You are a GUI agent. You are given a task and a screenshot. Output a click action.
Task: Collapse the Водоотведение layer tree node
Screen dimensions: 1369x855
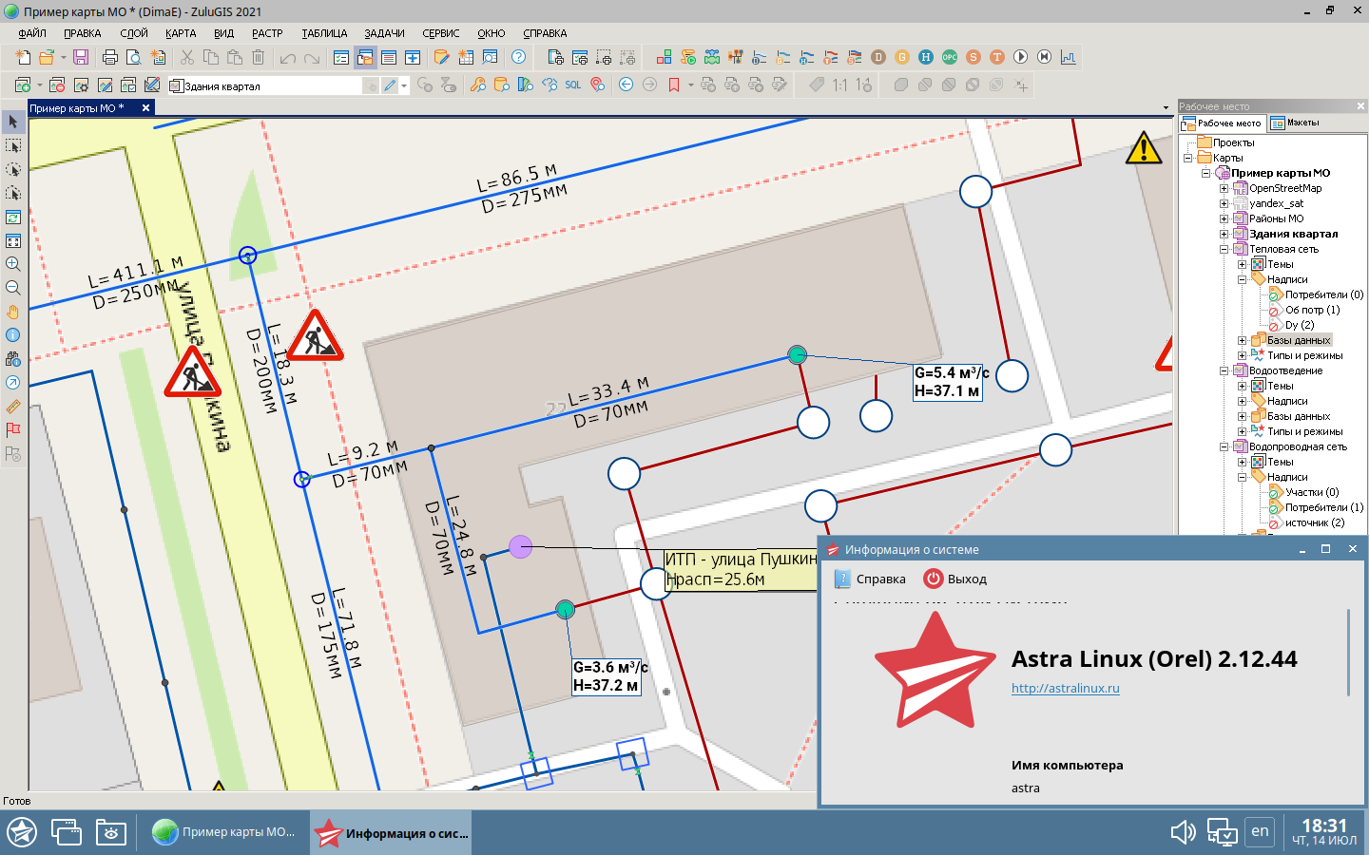tap(1224, 371)
